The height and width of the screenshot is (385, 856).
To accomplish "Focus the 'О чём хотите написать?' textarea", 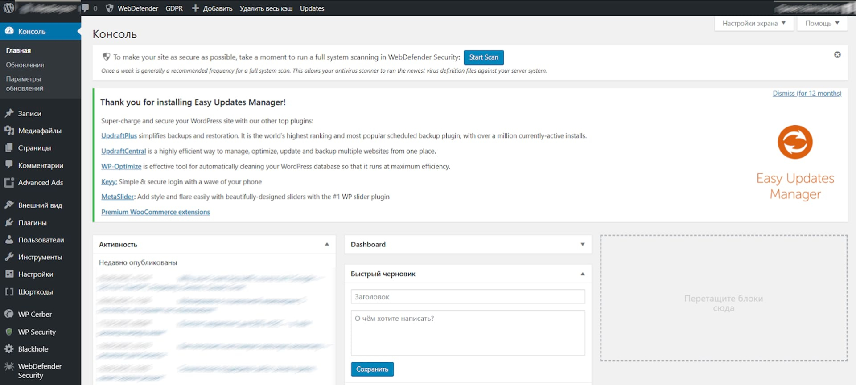I will coord(468,333).
